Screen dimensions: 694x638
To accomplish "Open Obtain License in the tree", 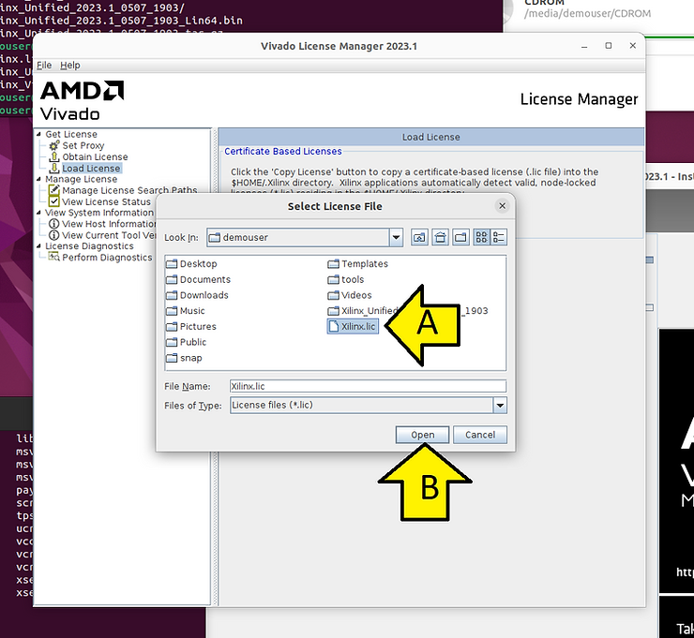I will pos(95,157).
